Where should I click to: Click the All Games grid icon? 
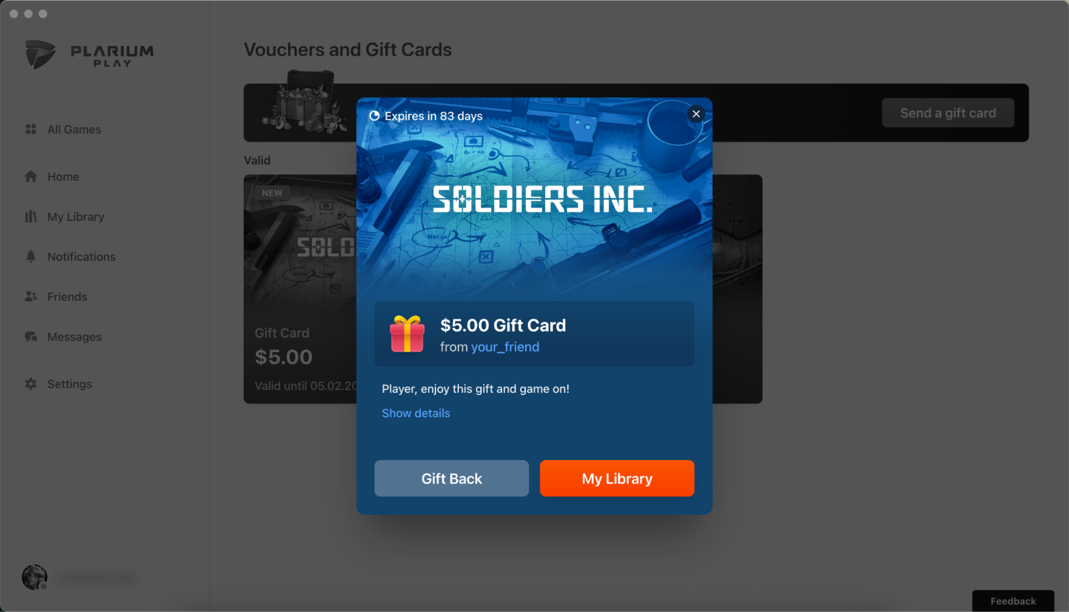(x=31, y=129)
